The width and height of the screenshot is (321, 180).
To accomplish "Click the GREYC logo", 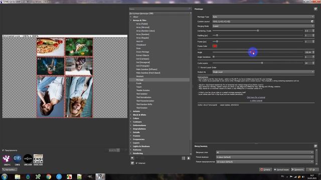I will point(7,159).
